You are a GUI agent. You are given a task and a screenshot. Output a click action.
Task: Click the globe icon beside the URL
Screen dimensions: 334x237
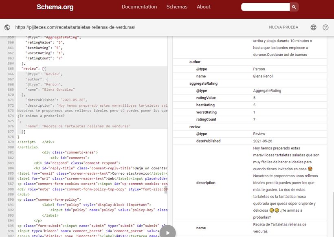(7, 27)
